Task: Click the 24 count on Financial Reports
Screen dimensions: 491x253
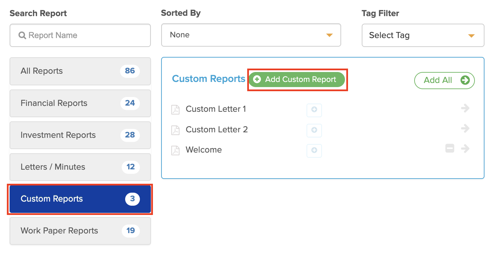Action: pos(130,103)
